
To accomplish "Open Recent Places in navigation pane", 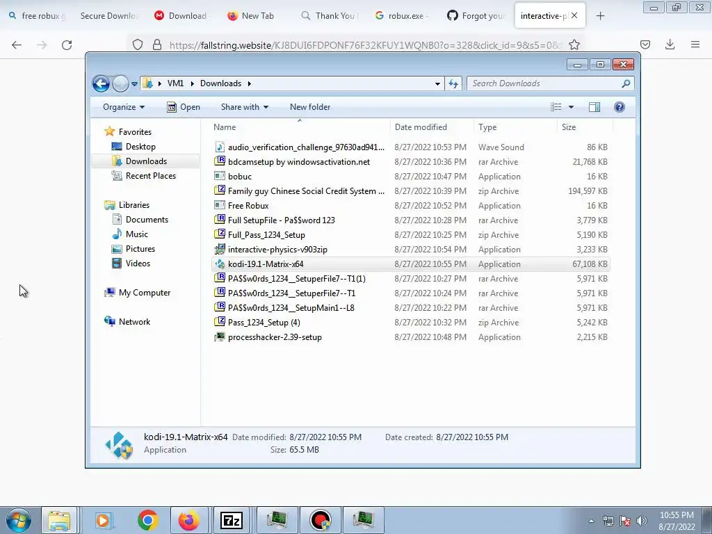I will tap(150, 176).
